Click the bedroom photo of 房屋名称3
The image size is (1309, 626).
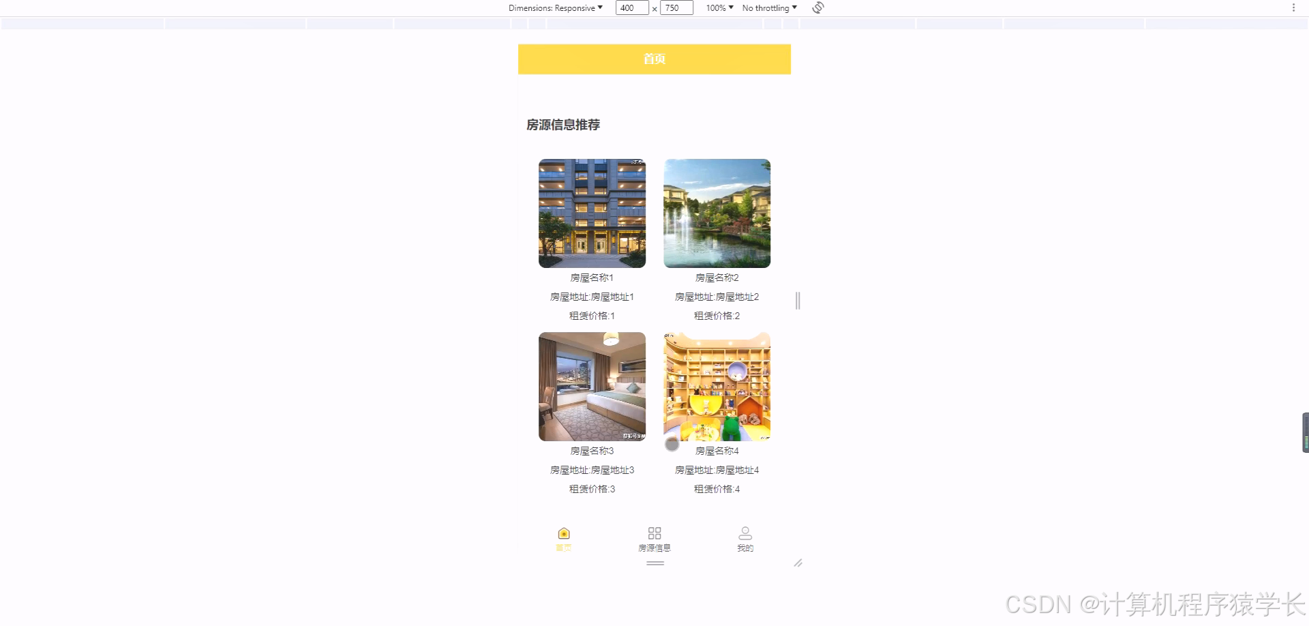tap(592, 386)
